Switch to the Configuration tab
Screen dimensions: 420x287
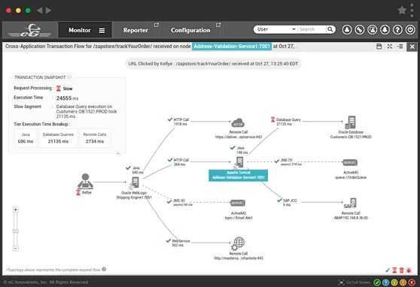(190, 30)
